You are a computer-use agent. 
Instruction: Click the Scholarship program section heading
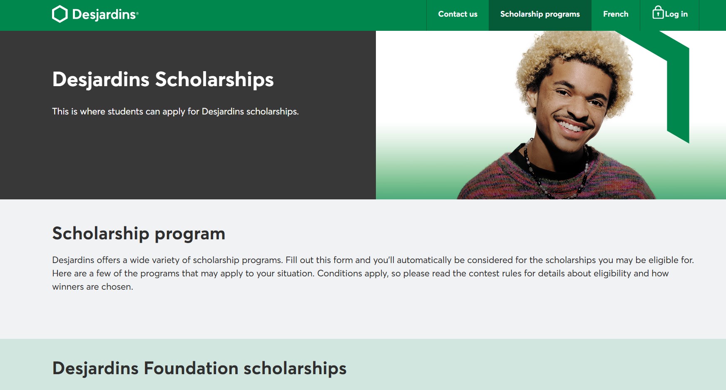click(x=139, y=234)
